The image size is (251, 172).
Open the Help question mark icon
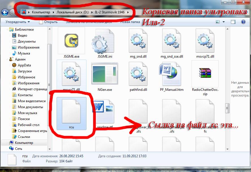point(243,22)
